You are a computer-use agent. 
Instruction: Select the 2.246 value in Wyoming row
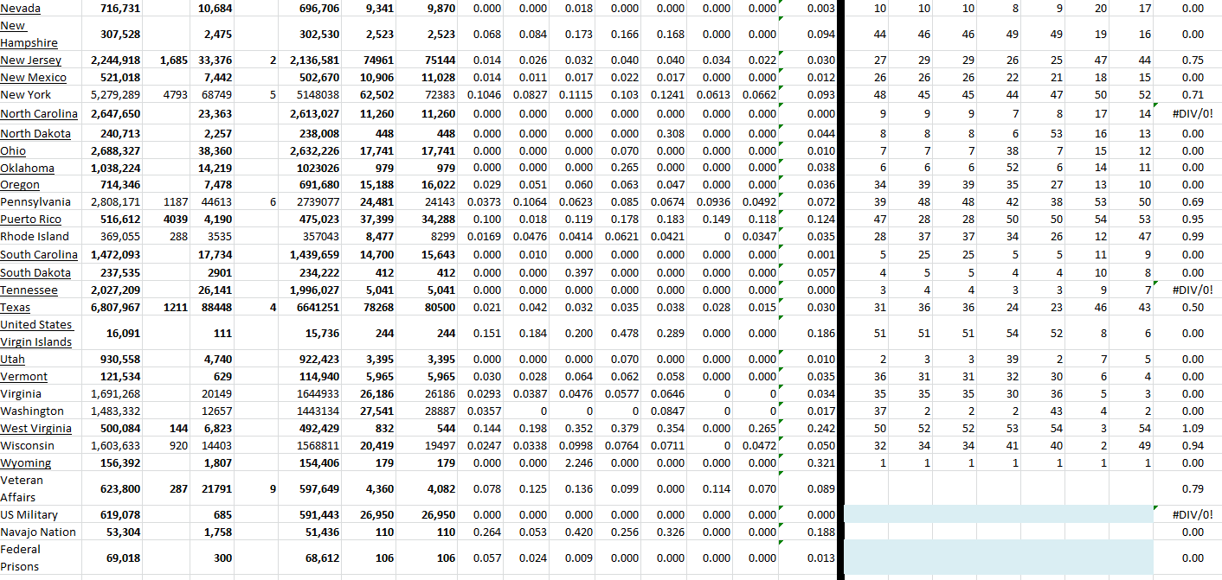pos(579,463)
